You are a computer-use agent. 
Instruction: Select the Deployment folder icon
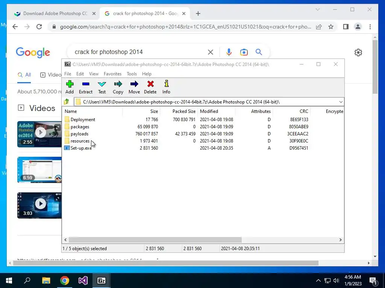(x=67, y=120)
